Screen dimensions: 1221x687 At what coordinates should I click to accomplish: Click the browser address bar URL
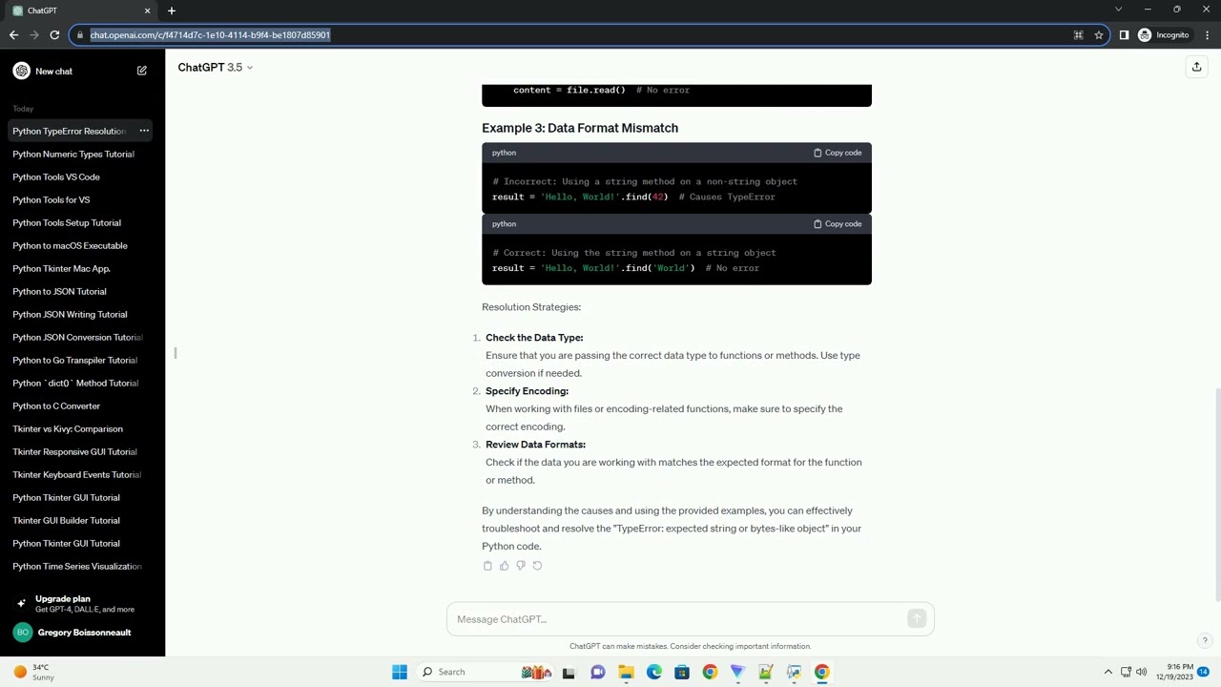[x=210, y=35]
